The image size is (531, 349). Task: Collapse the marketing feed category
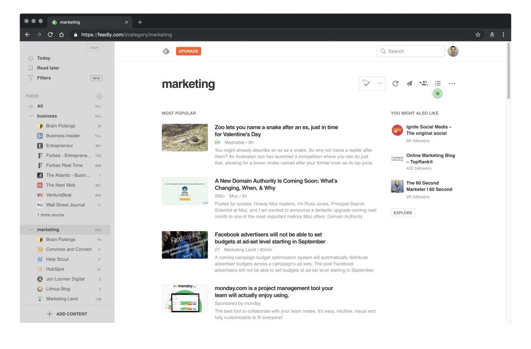(x=31, y=230)
